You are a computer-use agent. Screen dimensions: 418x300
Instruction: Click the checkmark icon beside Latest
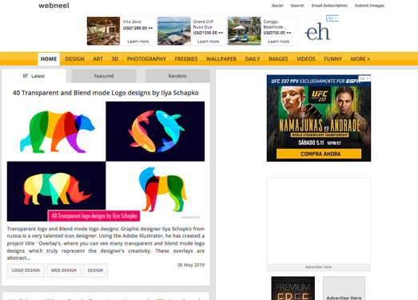[x=26, y=76]
